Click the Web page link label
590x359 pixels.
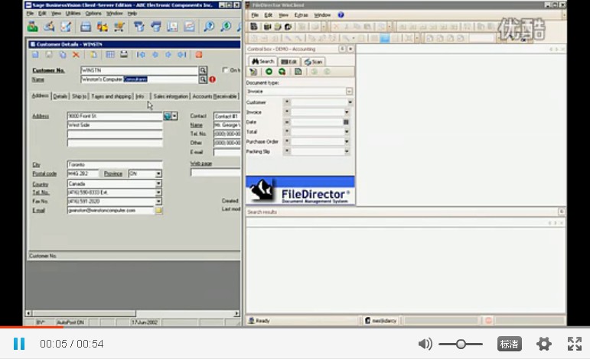point(201,163)
